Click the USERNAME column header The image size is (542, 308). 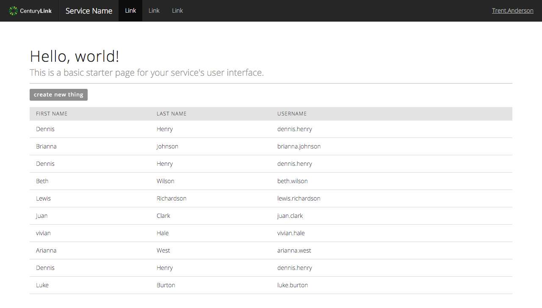click(292, 114)
